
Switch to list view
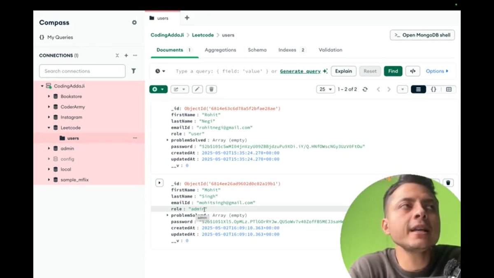point(418,89)
